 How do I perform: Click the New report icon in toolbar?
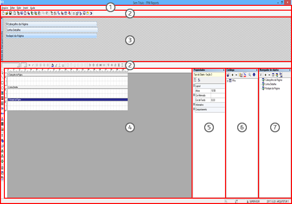pos(3,14)
